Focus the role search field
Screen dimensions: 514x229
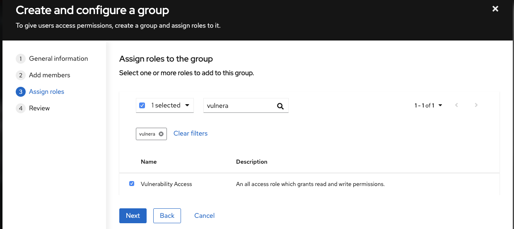[239, 106]
